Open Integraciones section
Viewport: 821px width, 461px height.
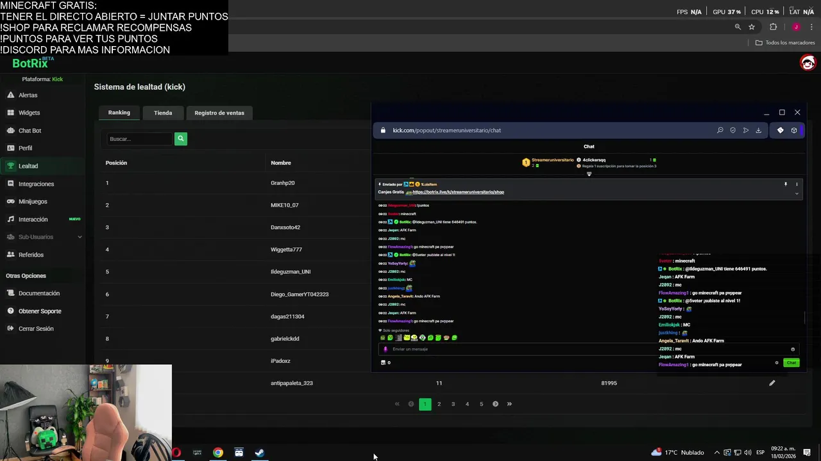[x=36, y=184]
